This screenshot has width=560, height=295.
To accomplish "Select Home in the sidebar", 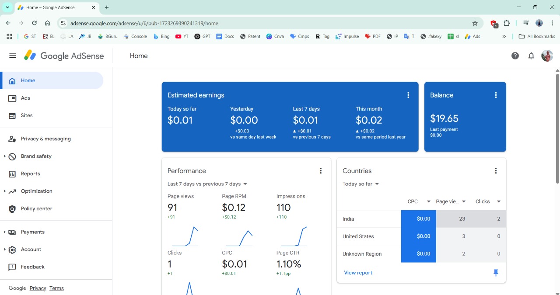I will click(x=52, y=80).
